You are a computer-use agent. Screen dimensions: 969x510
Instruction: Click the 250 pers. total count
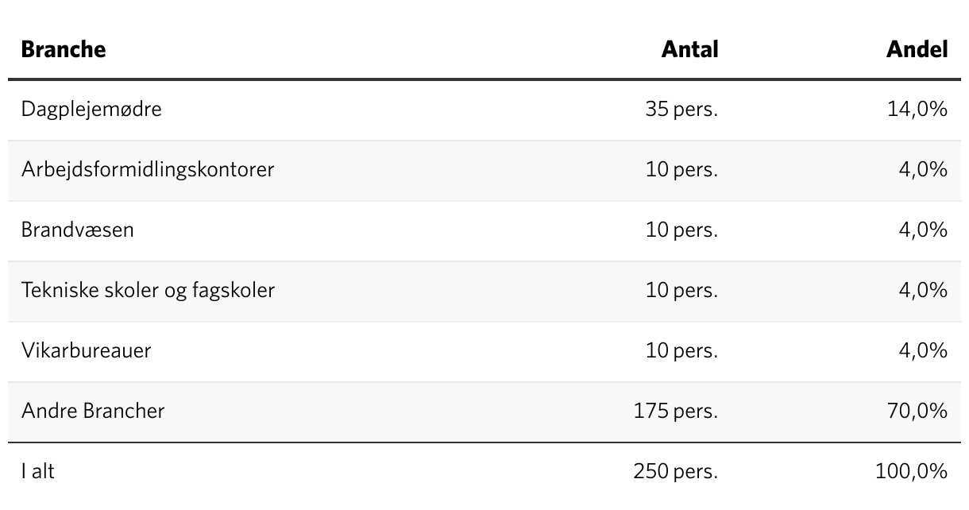[675, 471]
